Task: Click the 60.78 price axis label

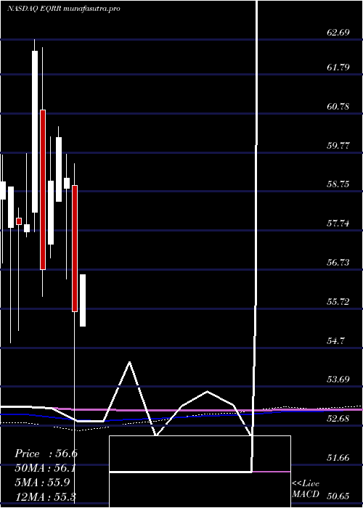Action: coord(338,106)
